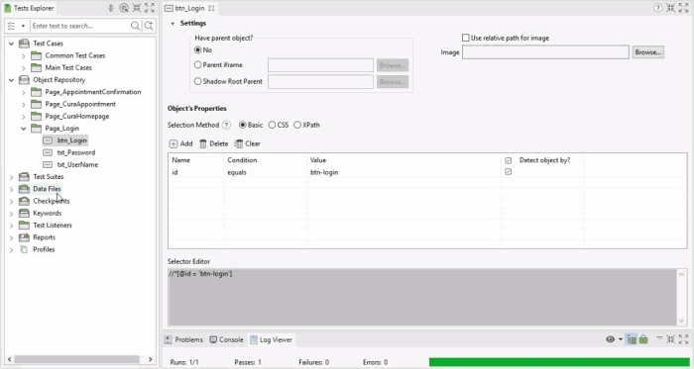
Task: Click the Clear button label
Action: pyautogui.click(x=253, y=143)
